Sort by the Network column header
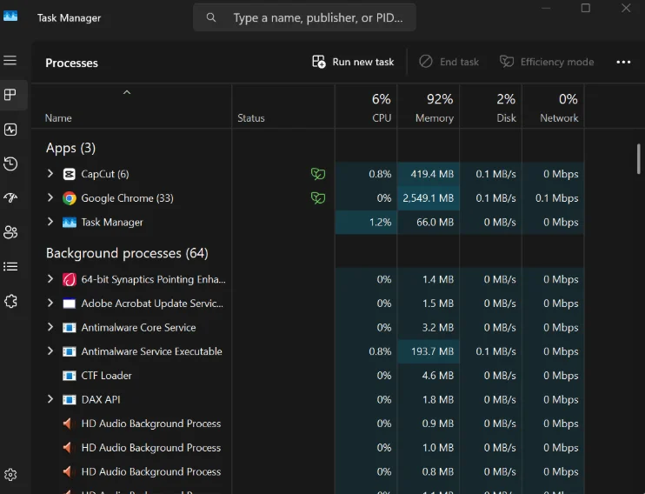Viewport: 645px width, 494px height. 553,107
